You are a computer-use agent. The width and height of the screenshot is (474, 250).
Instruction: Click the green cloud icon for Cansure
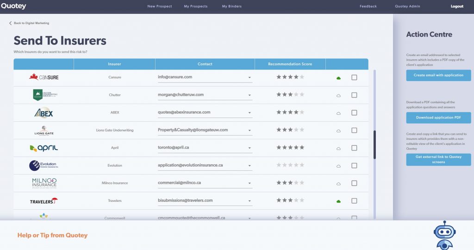click(x=338, y=78)
